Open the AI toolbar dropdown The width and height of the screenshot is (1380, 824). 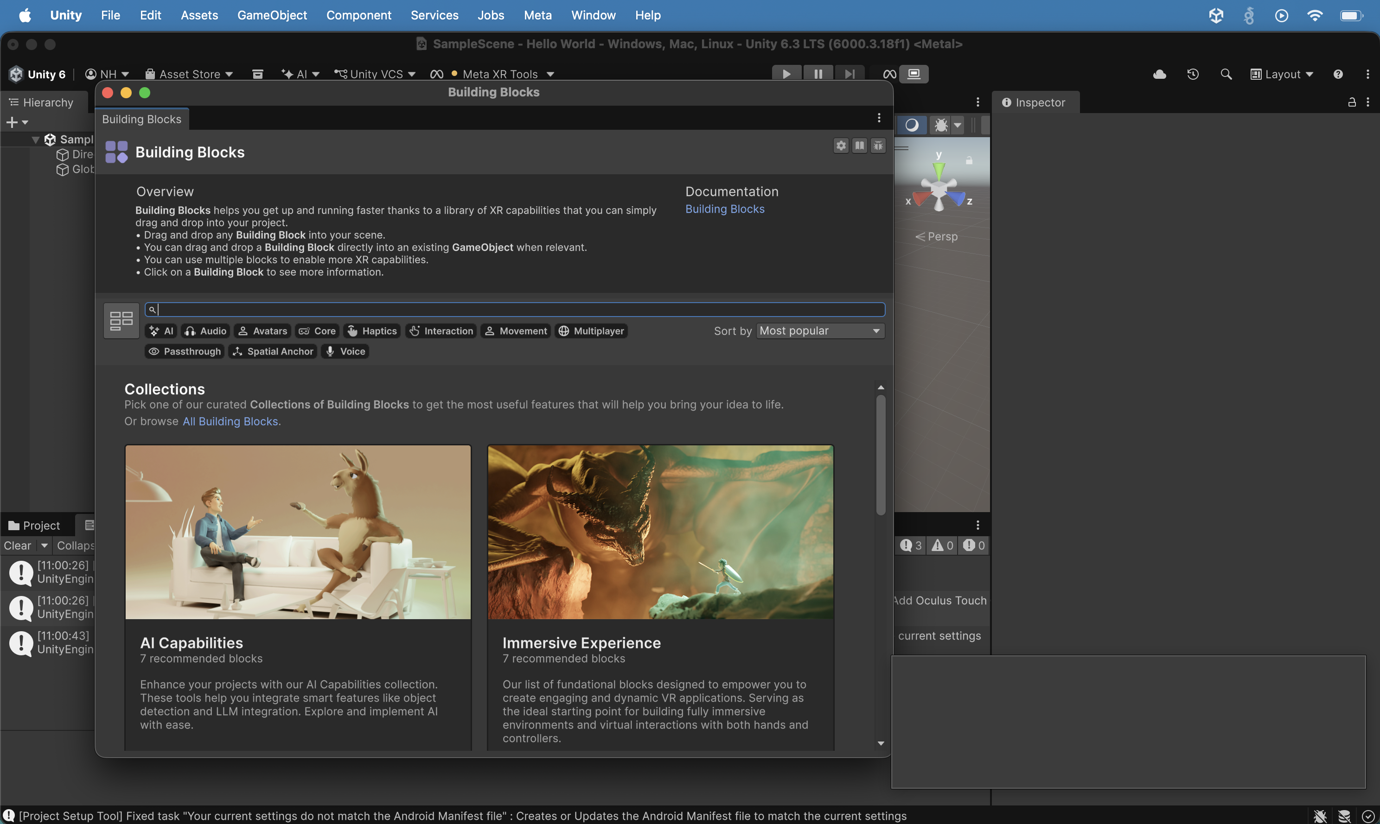coord(300,74)
